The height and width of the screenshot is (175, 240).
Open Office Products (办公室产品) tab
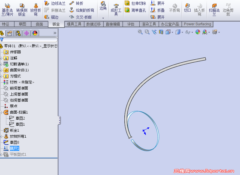[170, 24]
